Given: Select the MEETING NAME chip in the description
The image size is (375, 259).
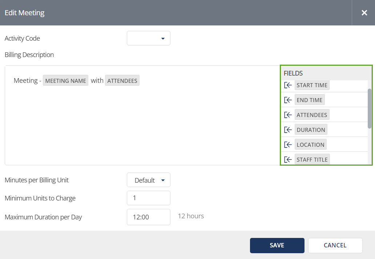Looking at the screenshot, I should point(65,80).
